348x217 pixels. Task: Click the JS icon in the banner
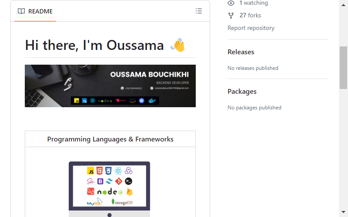coord(77,101)
